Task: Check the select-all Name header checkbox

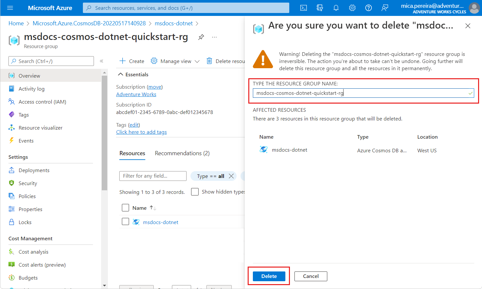Action: [125, 208]
